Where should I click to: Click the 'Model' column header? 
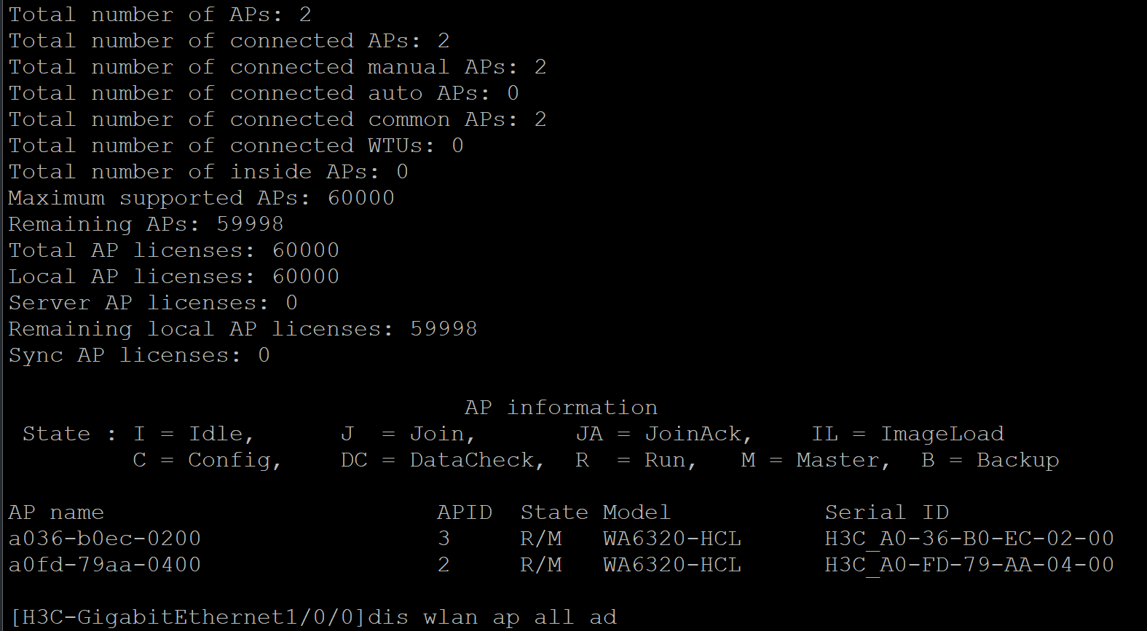tap(636, 512)
